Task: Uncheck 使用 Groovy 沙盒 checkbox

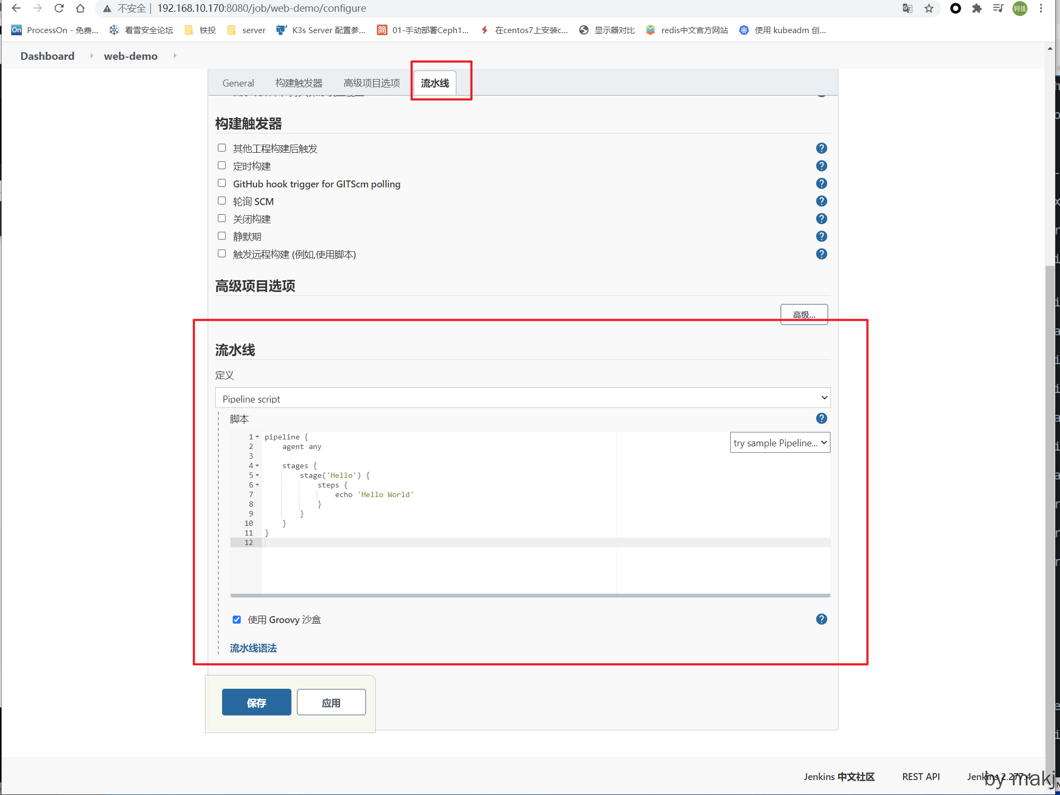Action: tap(236, 620)
